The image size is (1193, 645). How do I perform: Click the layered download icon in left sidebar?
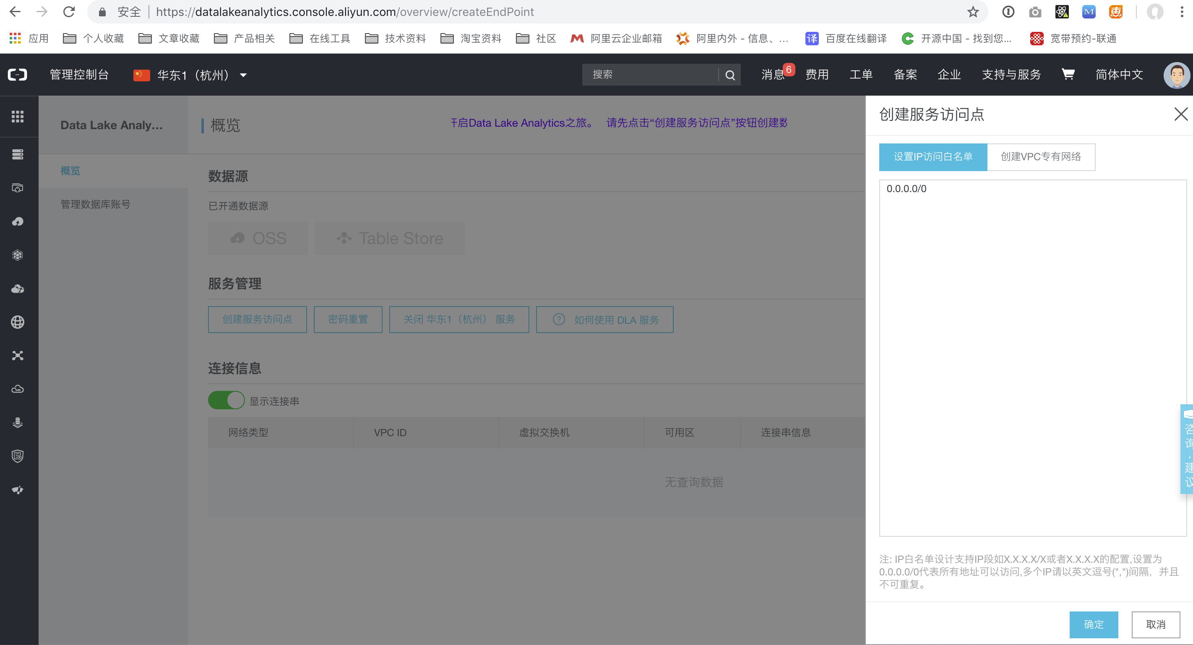(18, 423)
